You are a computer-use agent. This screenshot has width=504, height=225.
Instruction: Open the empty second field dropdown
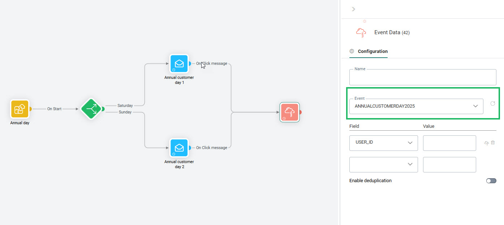(x=383, y=165)
